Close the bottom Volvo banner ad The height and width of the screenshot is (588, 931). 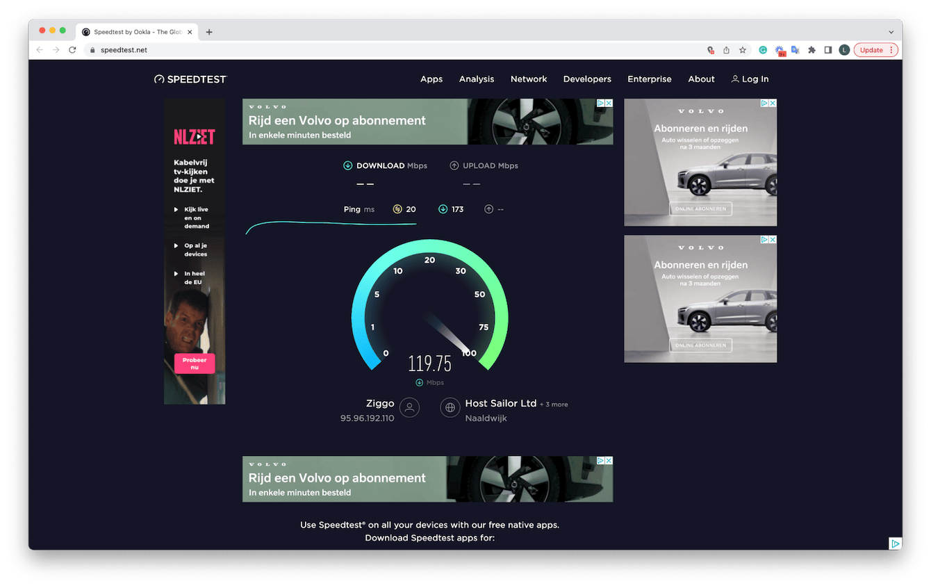(609, 460)
